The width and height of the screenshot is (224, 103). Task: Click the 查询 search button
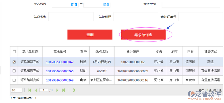(90, 35)
